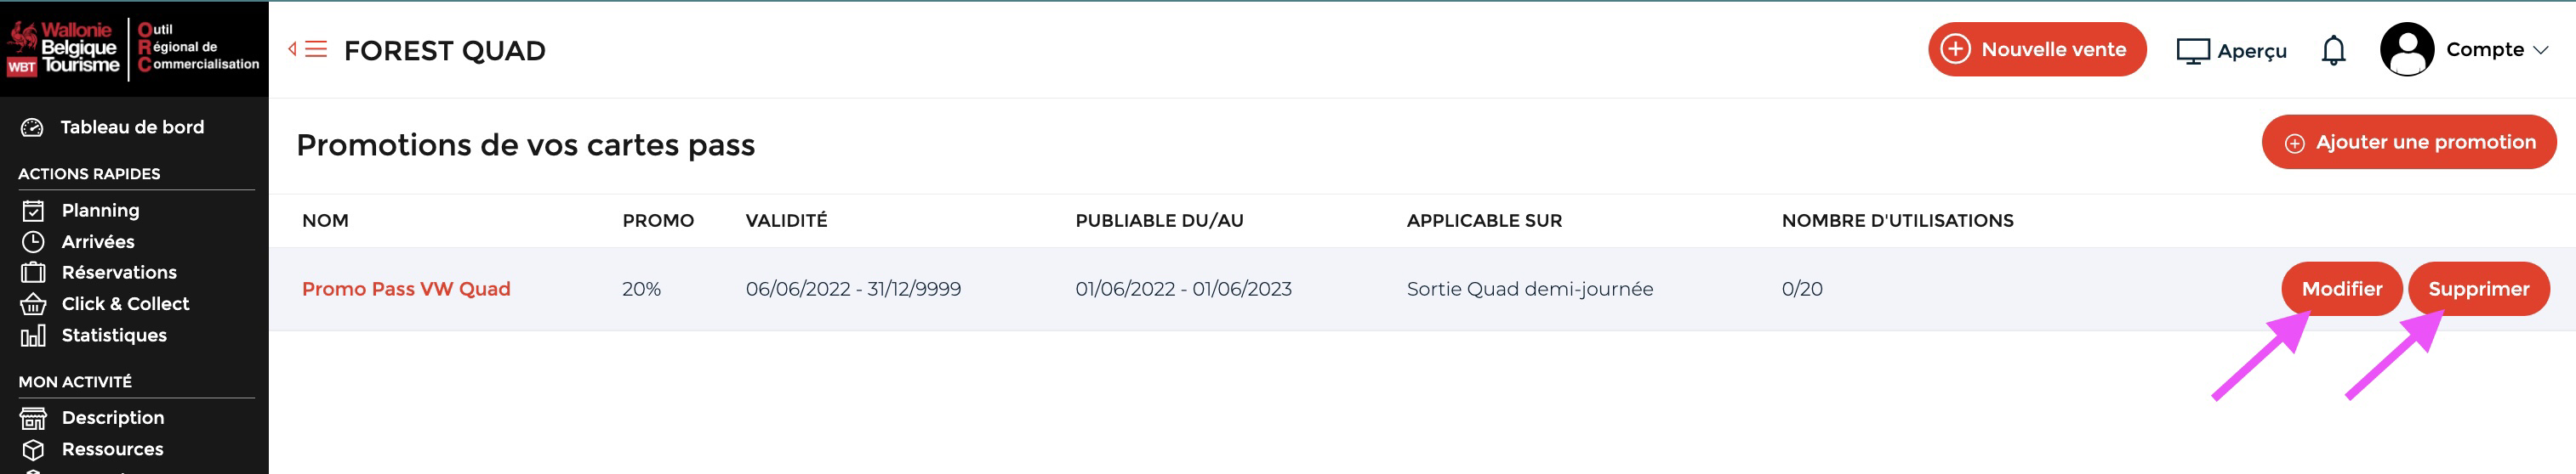Collapse the sidebar with the hamburger icon
This screenshot has width=2576, height=474.
[x=309, y=49]
